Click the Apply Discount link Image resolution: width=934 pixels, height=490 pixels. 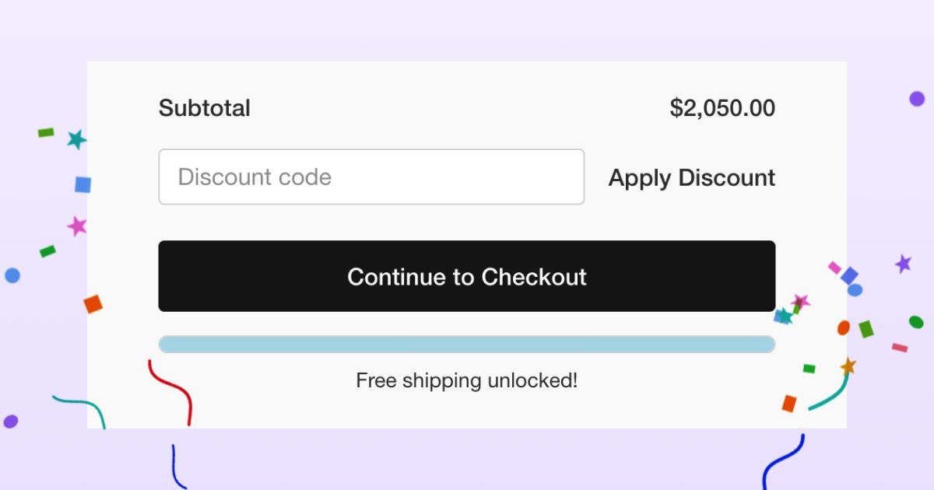point(691,177)
